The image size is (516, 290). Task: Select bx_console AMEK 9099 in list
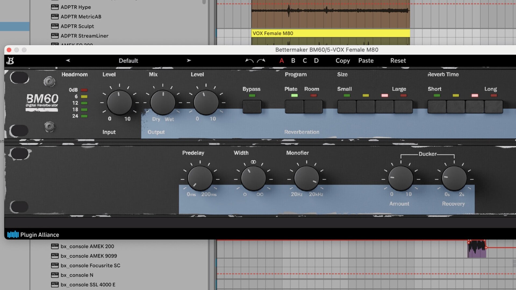click(x=89, y=256)
